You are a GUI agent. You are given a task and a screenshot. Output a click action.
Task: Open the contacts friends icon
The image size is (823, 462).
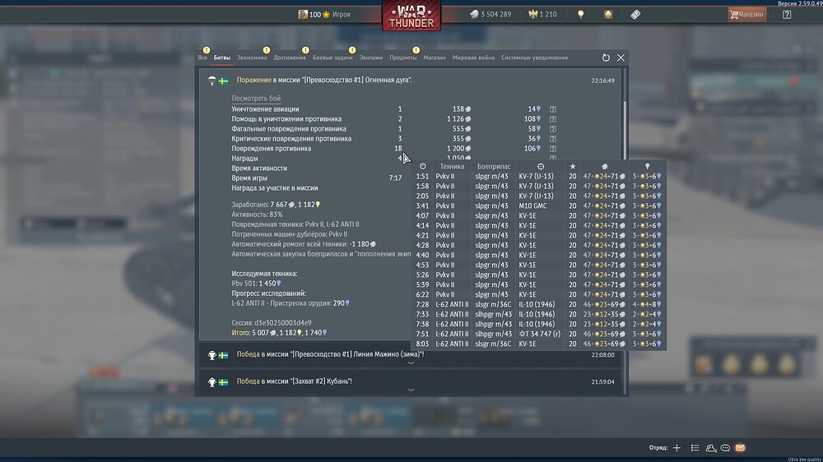pos(711,448)
